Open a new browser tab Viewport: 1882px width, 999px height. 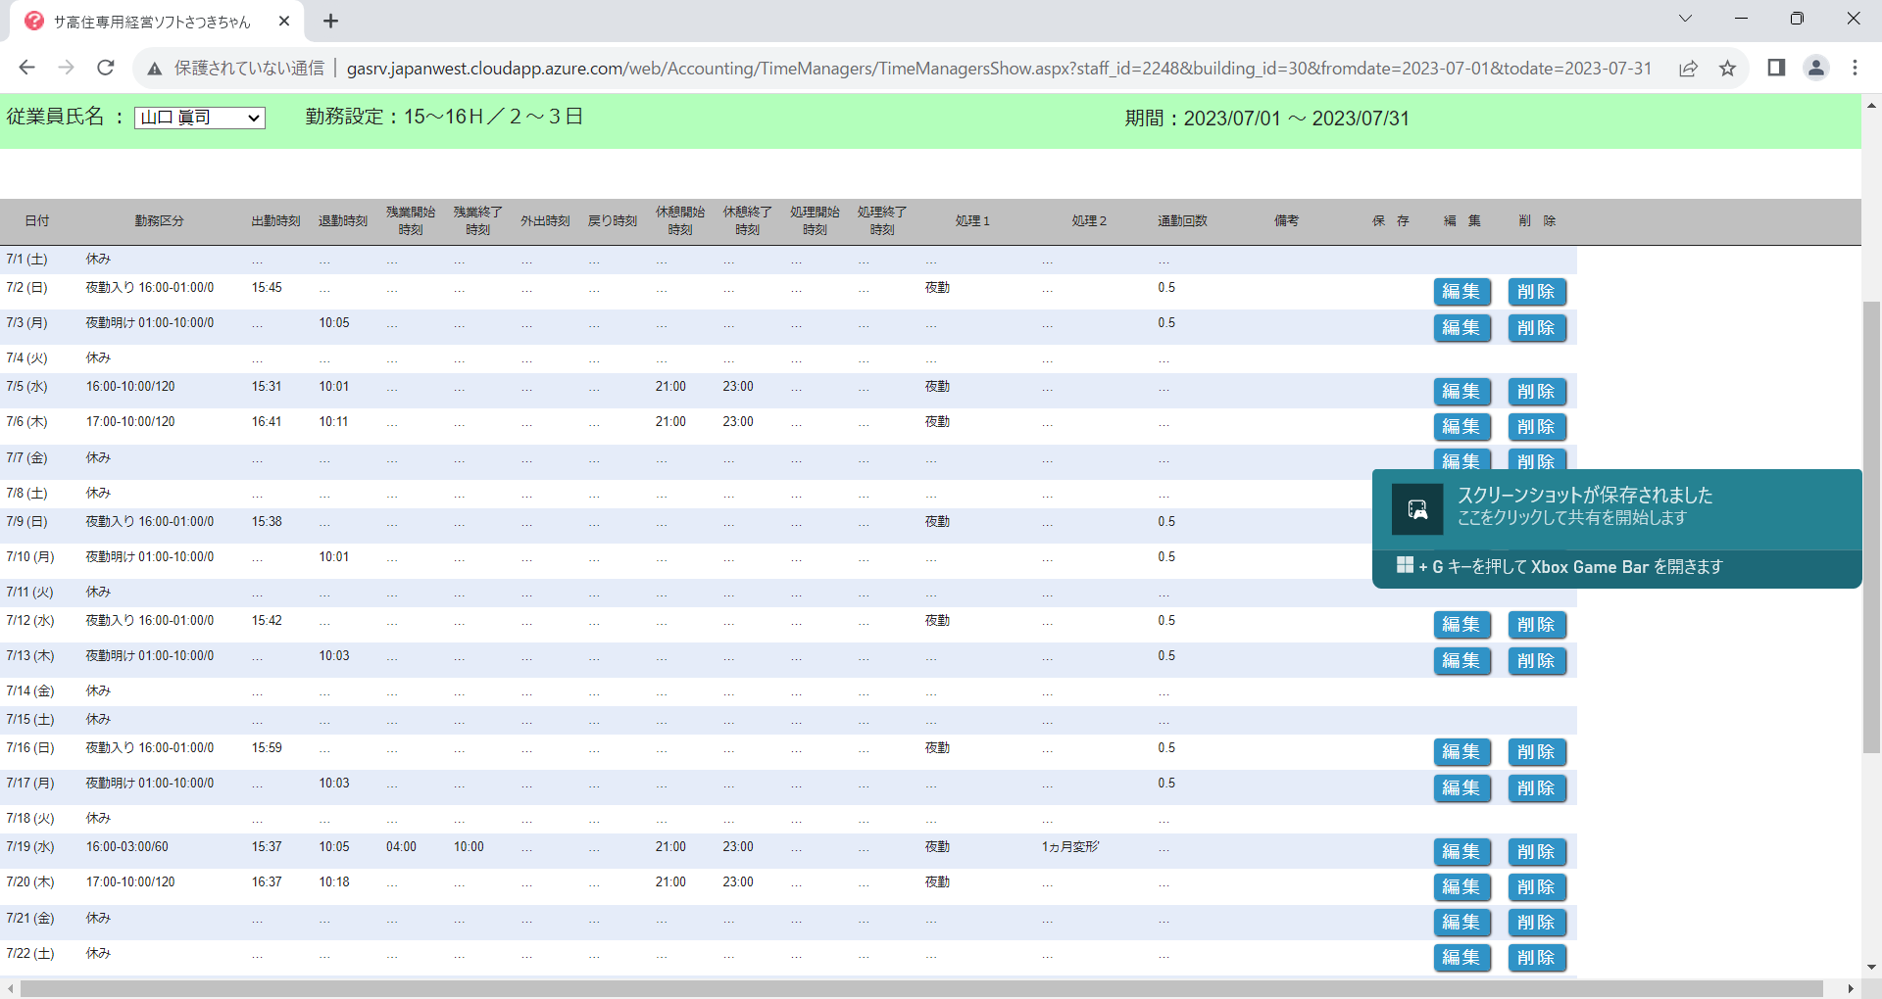click(x=331, y=21)
